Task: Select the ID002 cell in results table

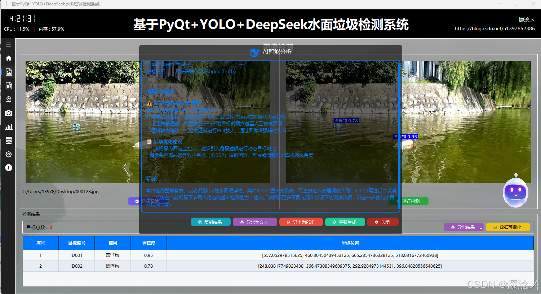Action: (x=76, y=266)
